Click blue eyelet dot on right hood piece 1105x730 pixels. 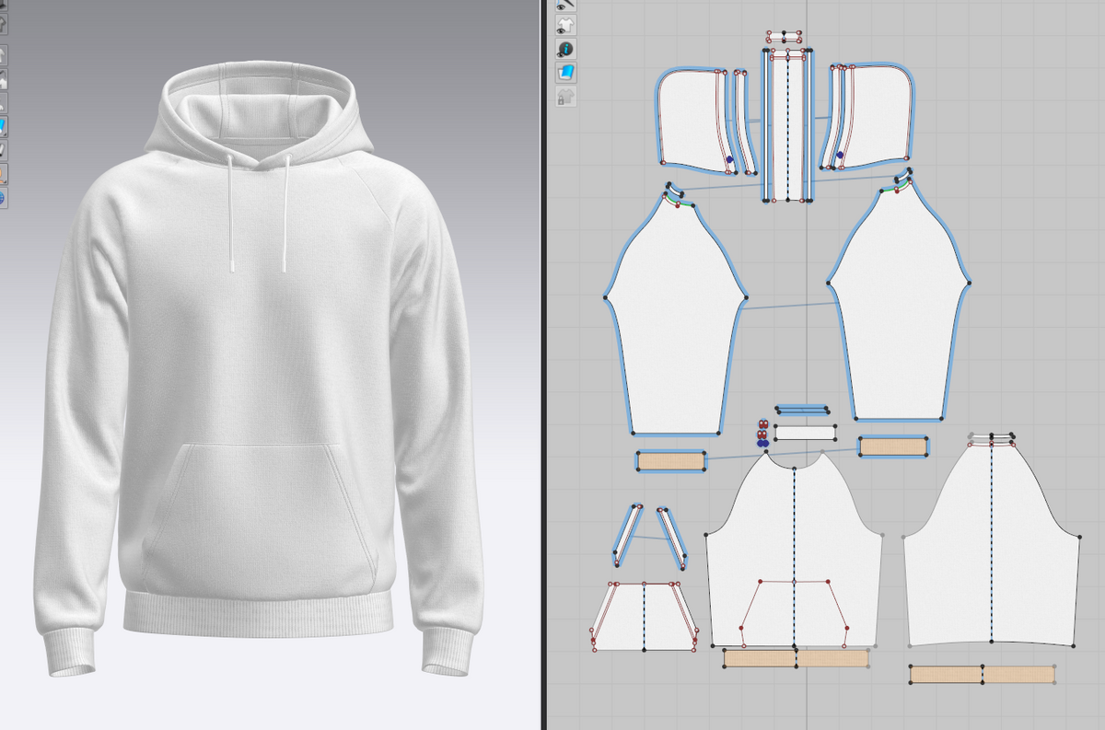pyautogui.click(x=841, y=156)
